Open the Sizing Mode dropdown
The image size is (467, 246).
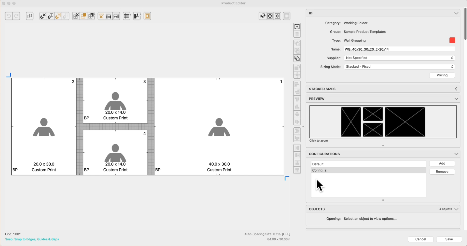click(399, 67)
